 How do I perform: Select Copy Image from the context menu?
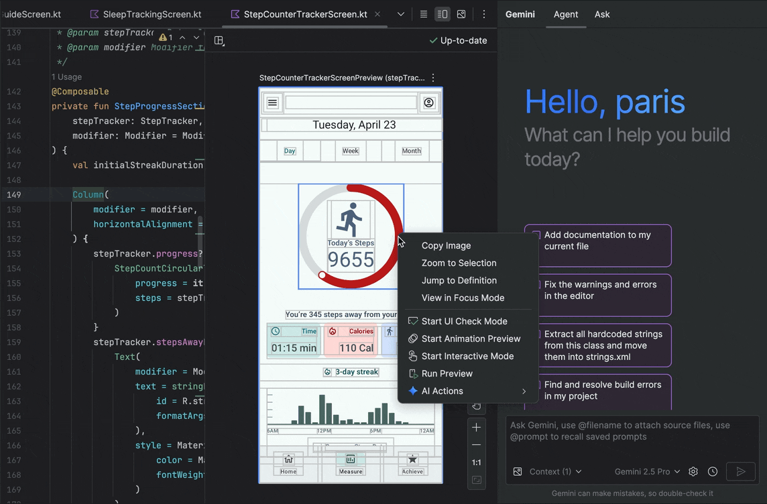click(446, 245)
